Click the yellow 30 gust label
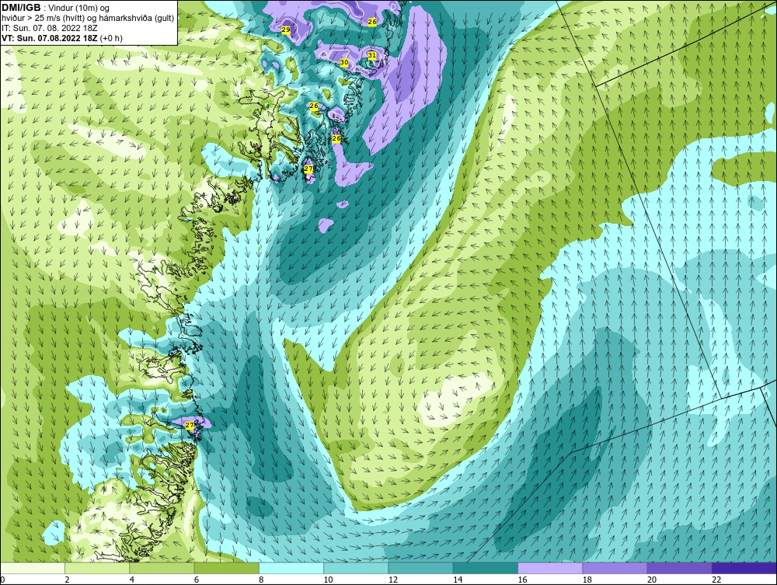Image resolution: width=777 pixels, height=585 pixels. (344, 62)
